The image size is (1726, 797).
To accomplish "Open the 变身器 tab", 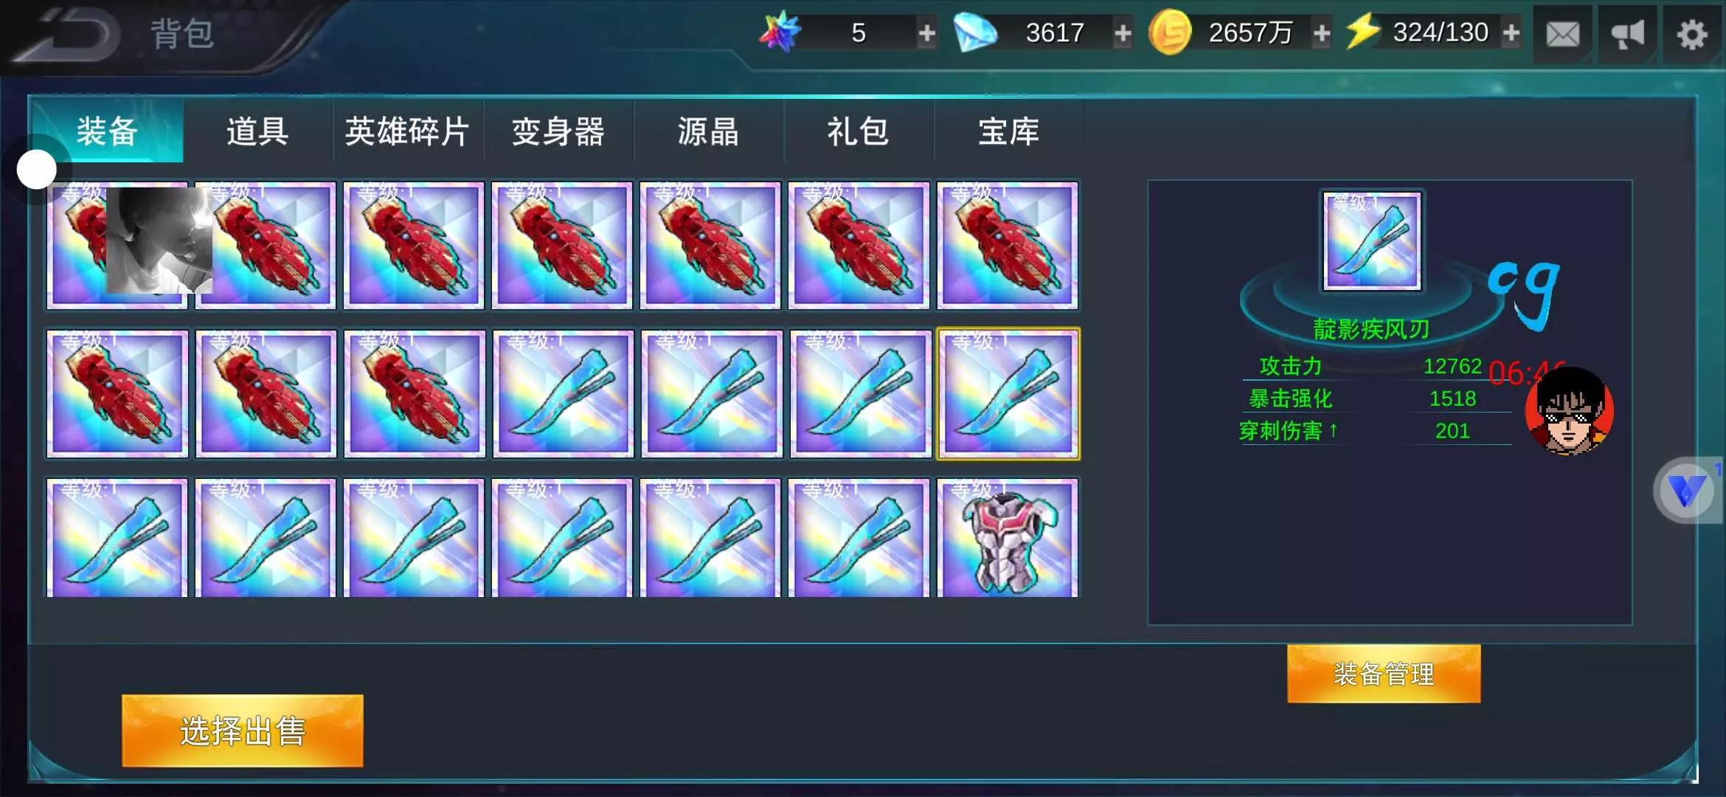I will tap(558, 132).
